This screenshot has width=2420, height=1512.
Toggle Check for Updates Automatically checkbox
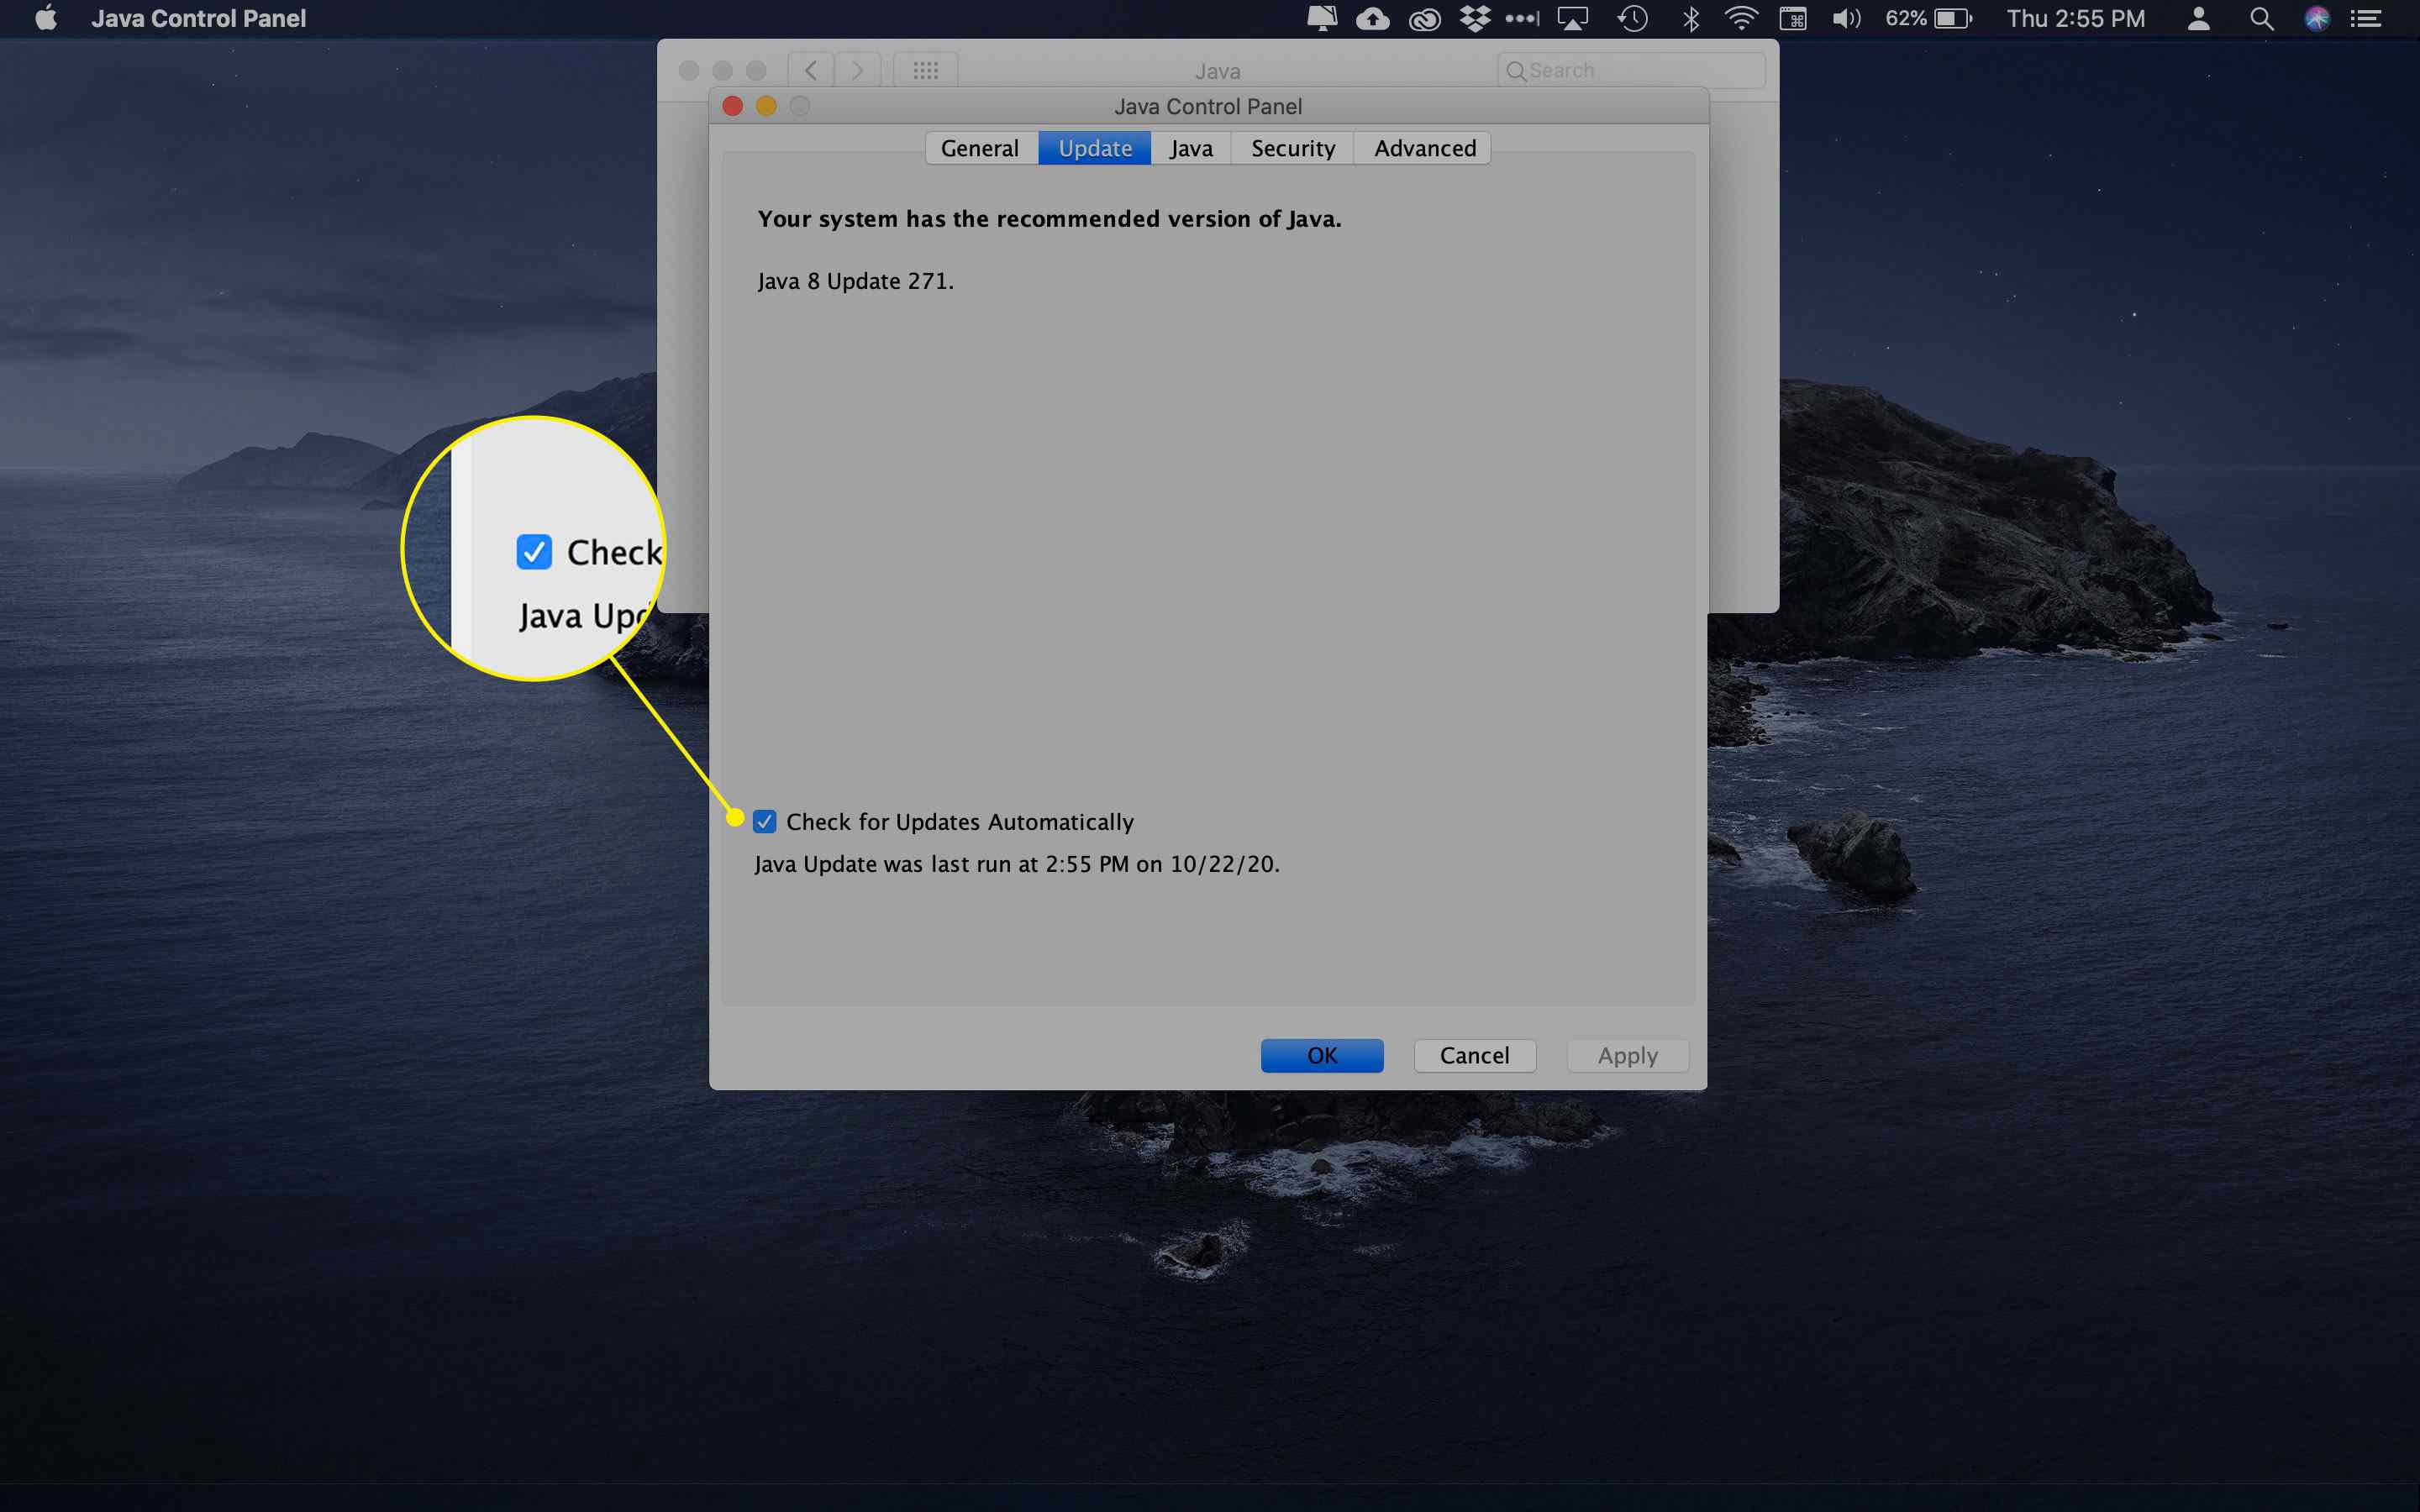[x=763, y=821]
